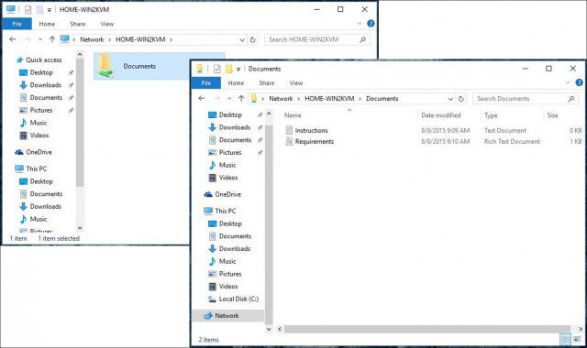This screenshot has width=587, height=348.
Task: Open Quick access in HOME-WIN2KVM sidebar
Action: click(x=43, y=60)
